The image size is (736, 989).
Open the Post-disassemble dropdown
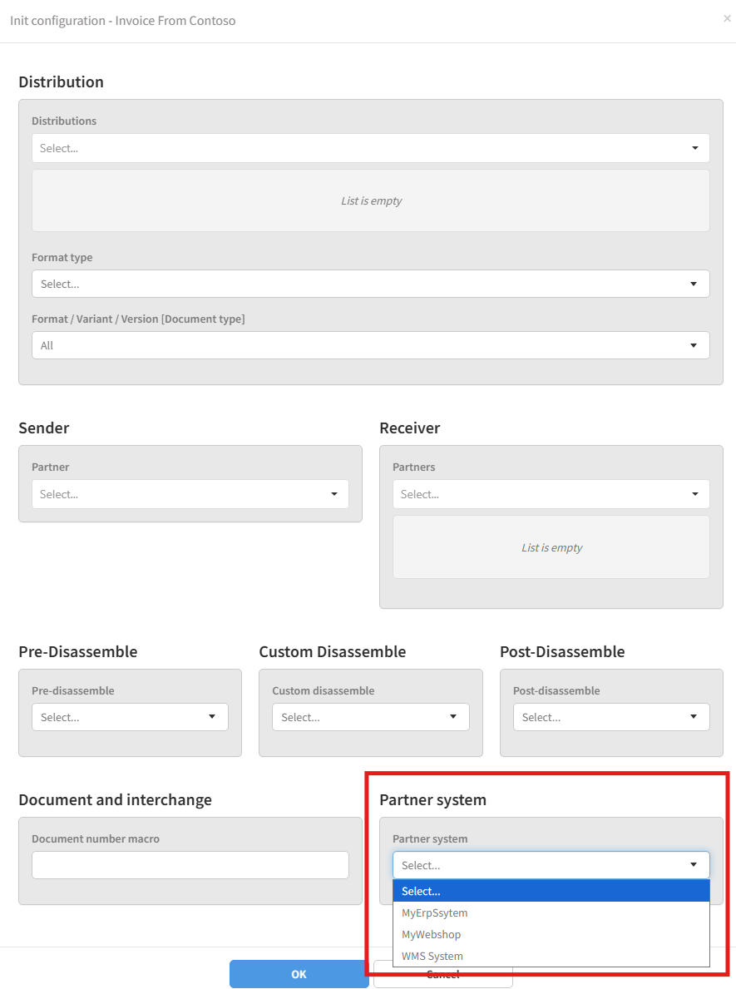[610, 717]
